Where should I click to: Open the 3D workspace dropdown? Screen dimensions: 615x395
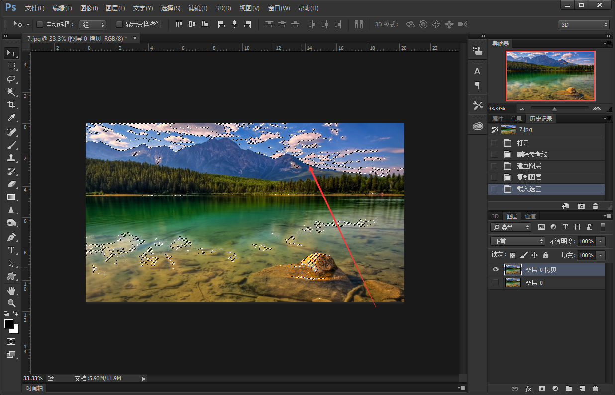click(x=583, y=24)
